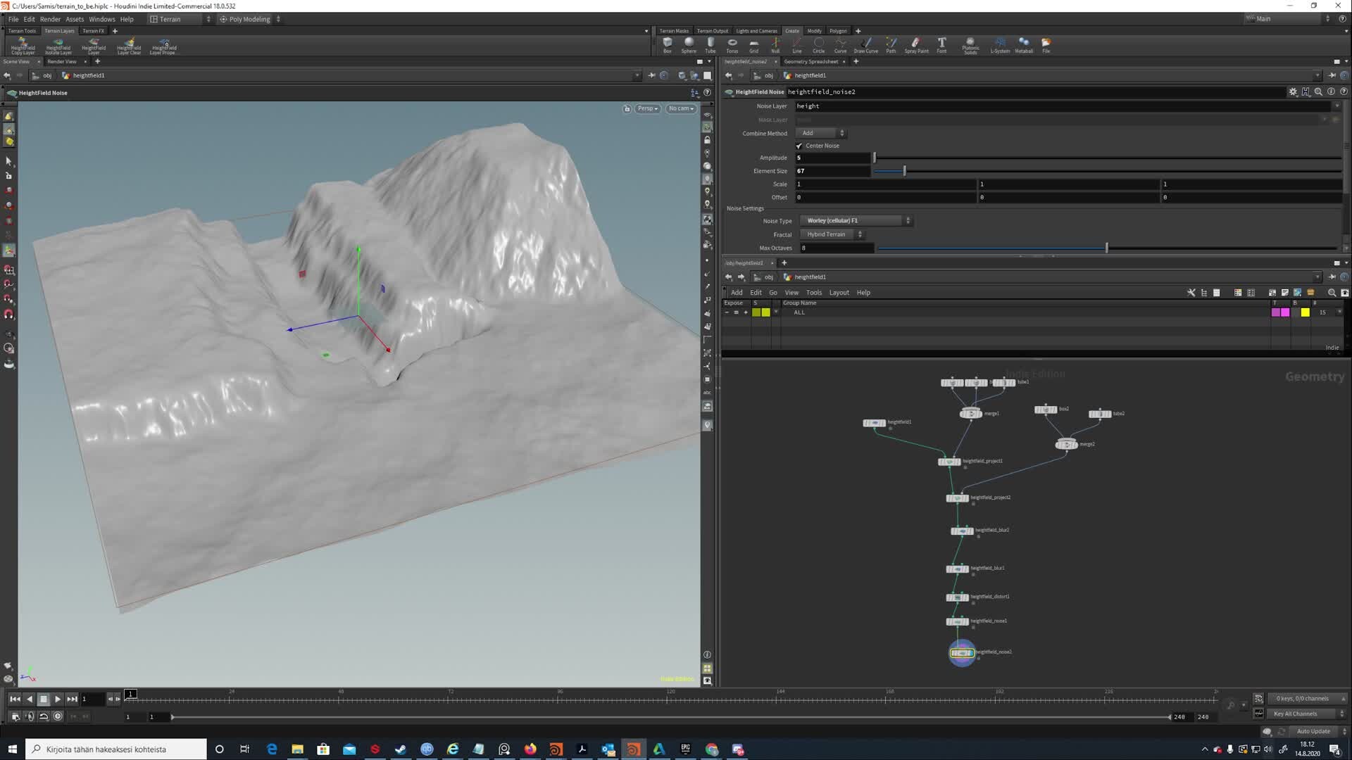
Task: Open the Render menu in the menu bar
Action: [49, 19]
